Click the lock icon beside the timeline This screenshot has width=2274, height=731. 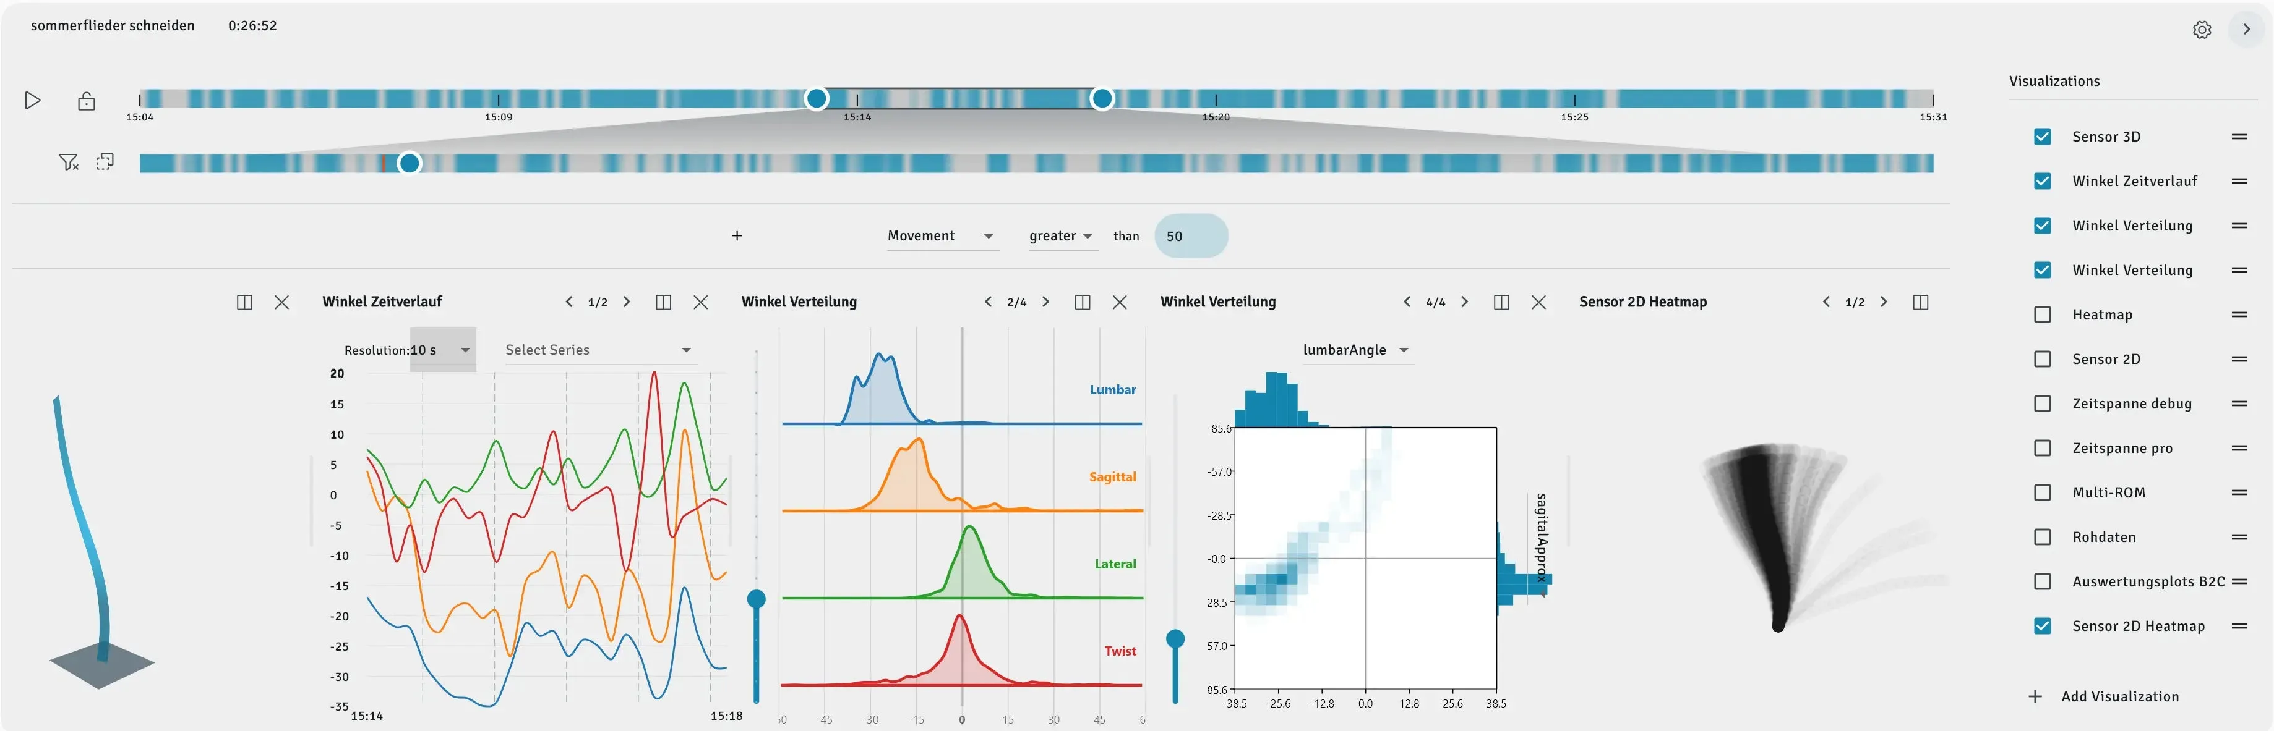87,101
